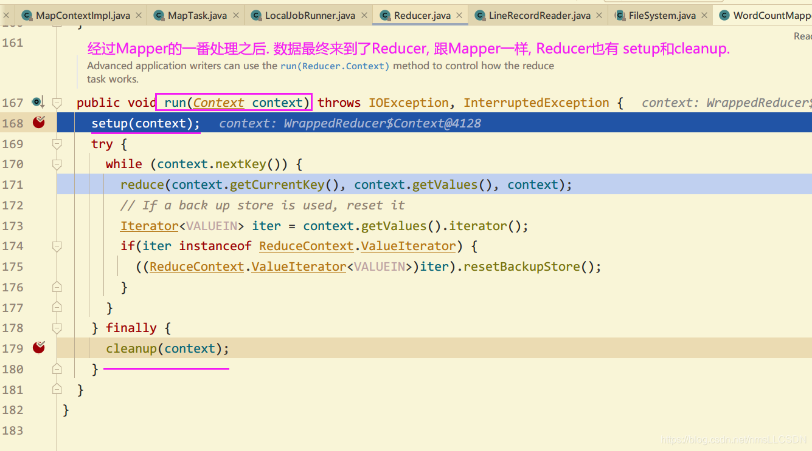Click the fold end marker on line 177

(57, 308)
